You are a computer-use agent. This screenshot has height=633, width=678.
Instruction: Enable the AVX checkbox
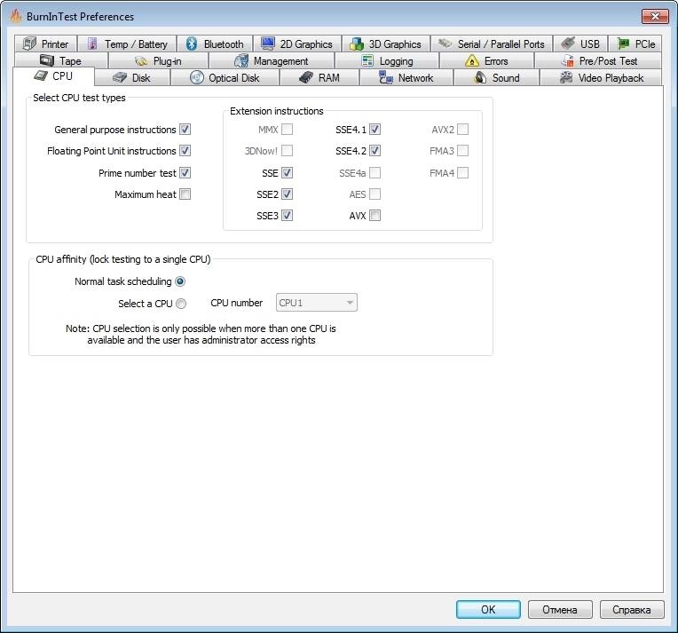tap(374, 216)
